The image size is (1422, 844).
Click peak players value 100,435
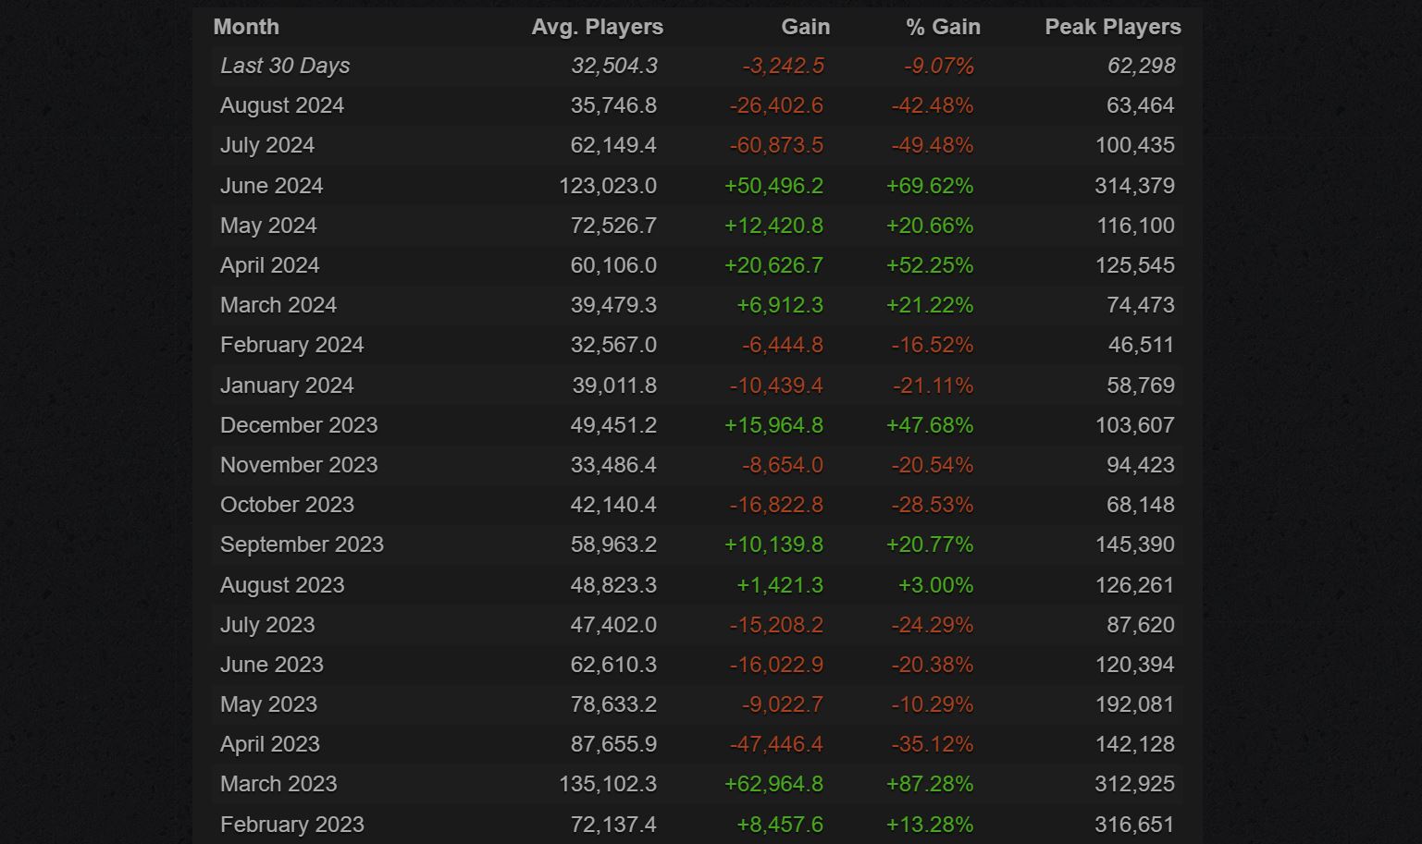[1134, 145]
